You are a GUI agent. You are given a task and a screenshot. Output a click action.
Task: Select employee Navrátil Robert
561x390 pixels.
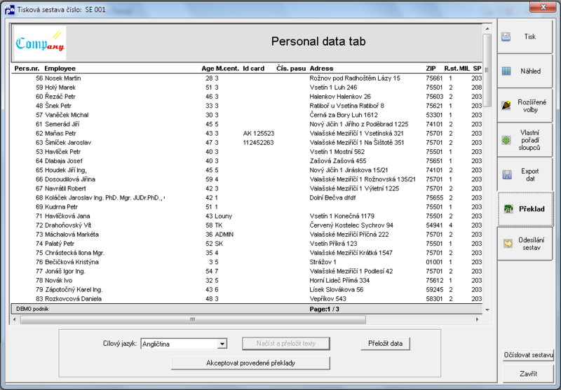65,188
